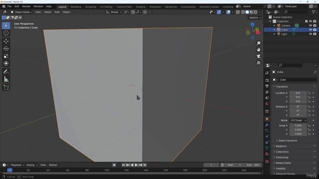Viewport: 319px width, 179px height.
Task: Open the Render menu
Action: (x=26, y=6)
